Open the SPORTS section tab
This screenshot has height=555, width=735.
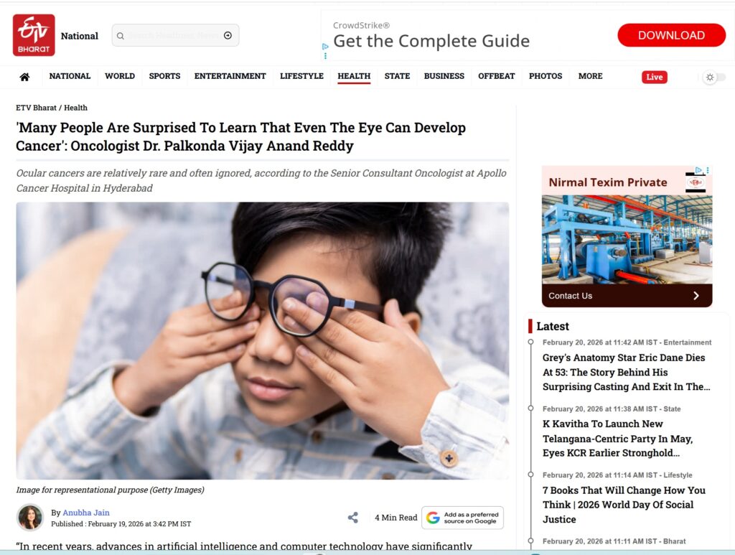[x=164, y=76]
